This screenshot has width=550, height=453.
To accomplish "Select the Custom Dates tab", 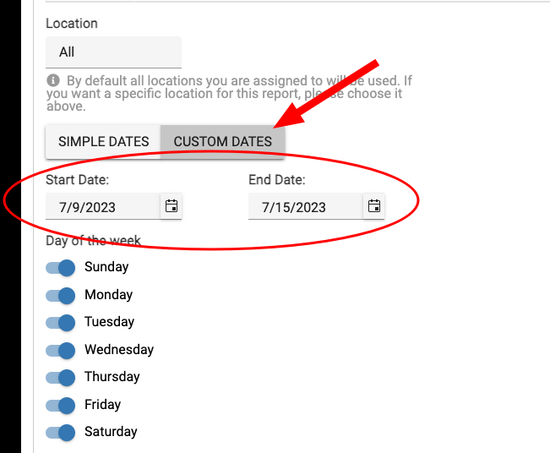I will [222, 141].
